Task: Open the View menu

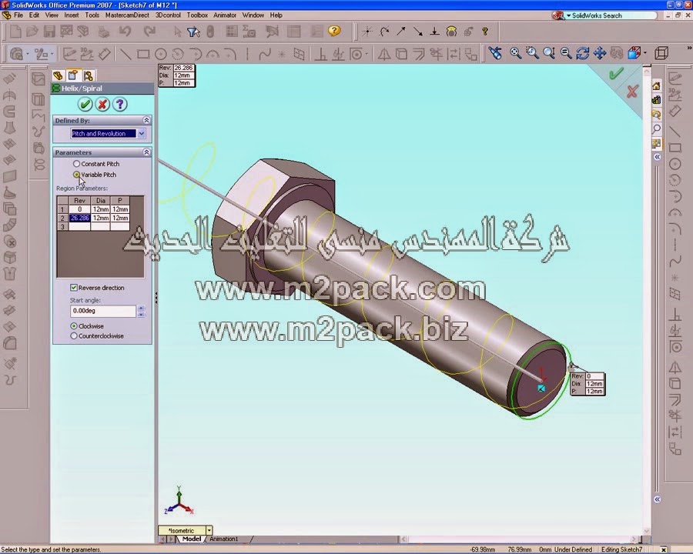Action: coord(52,15)
